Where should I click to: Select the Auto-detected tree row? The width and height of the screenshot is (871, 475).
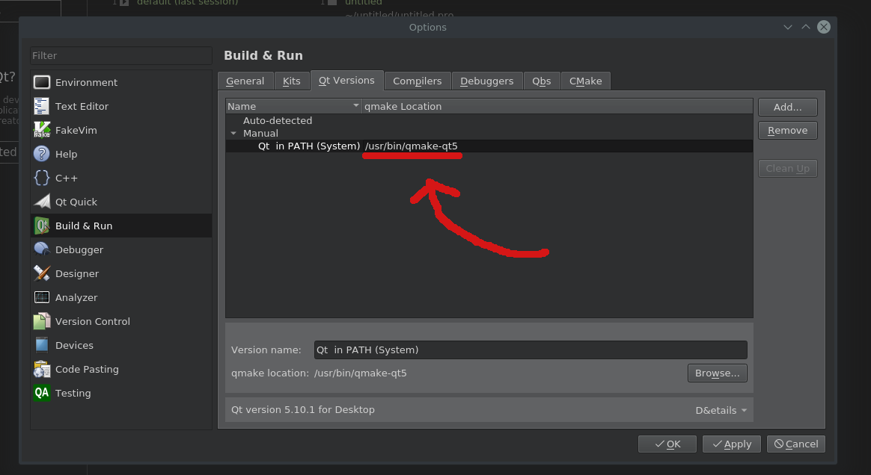[x=489, y=121]
